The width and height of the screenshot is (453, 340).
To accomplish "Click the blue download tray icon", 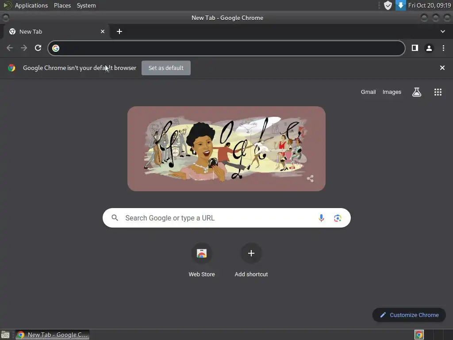I will [400, 5].
